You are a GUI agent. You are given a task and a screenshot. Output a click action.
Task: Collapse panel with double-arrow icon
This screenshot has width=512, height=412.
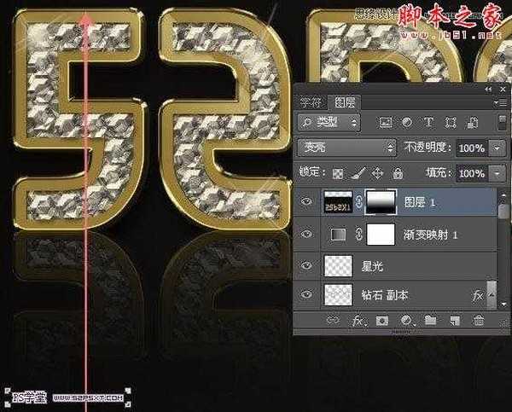click(488, 89)
